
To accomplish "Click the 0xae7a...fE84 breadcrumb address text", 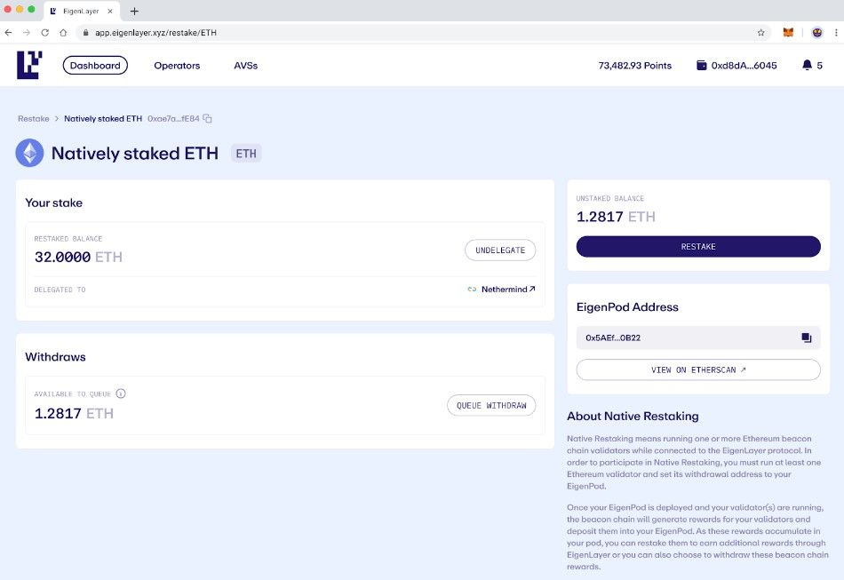I will 173,118.
